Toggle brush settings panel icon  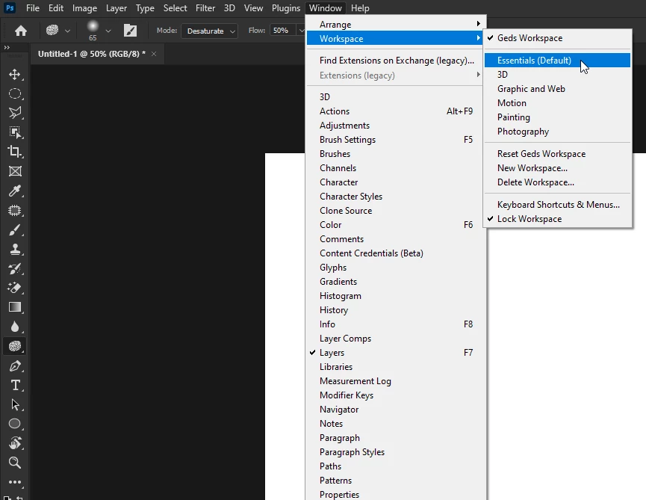tap(130, 31)
